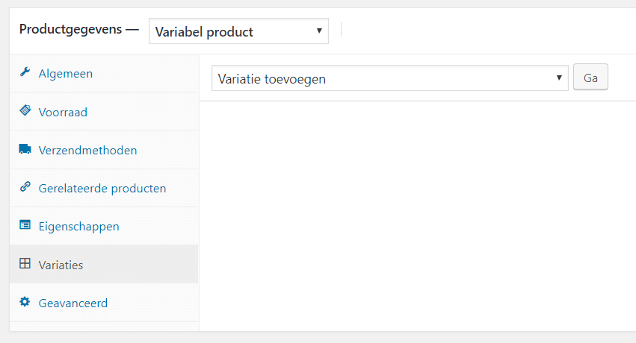Switch to the Voorraad tab
Screen dimensions: 636x343
[x=63, y=113]
